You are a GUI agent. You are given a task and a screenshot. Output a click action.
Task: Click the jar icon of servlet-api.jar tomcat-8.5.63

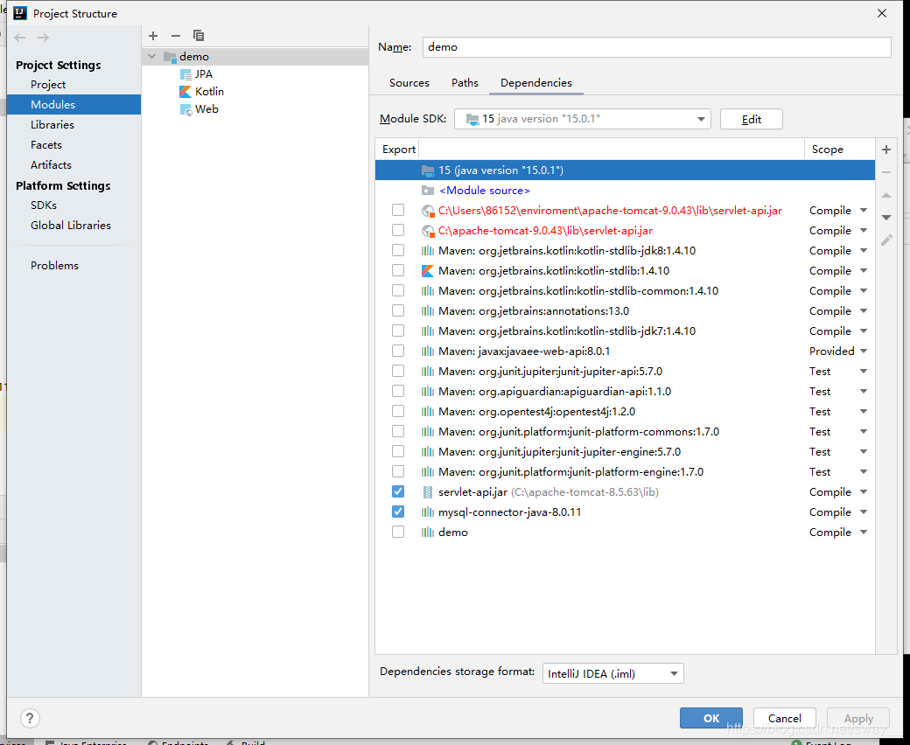tap(428, 492)
